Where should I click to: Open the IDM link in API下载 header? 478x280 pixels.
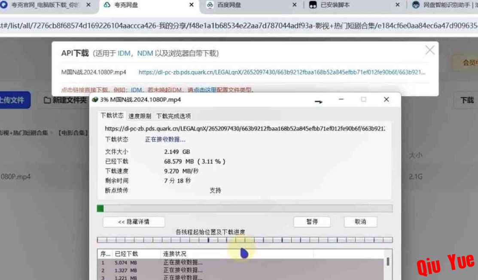tap(124, 53)
